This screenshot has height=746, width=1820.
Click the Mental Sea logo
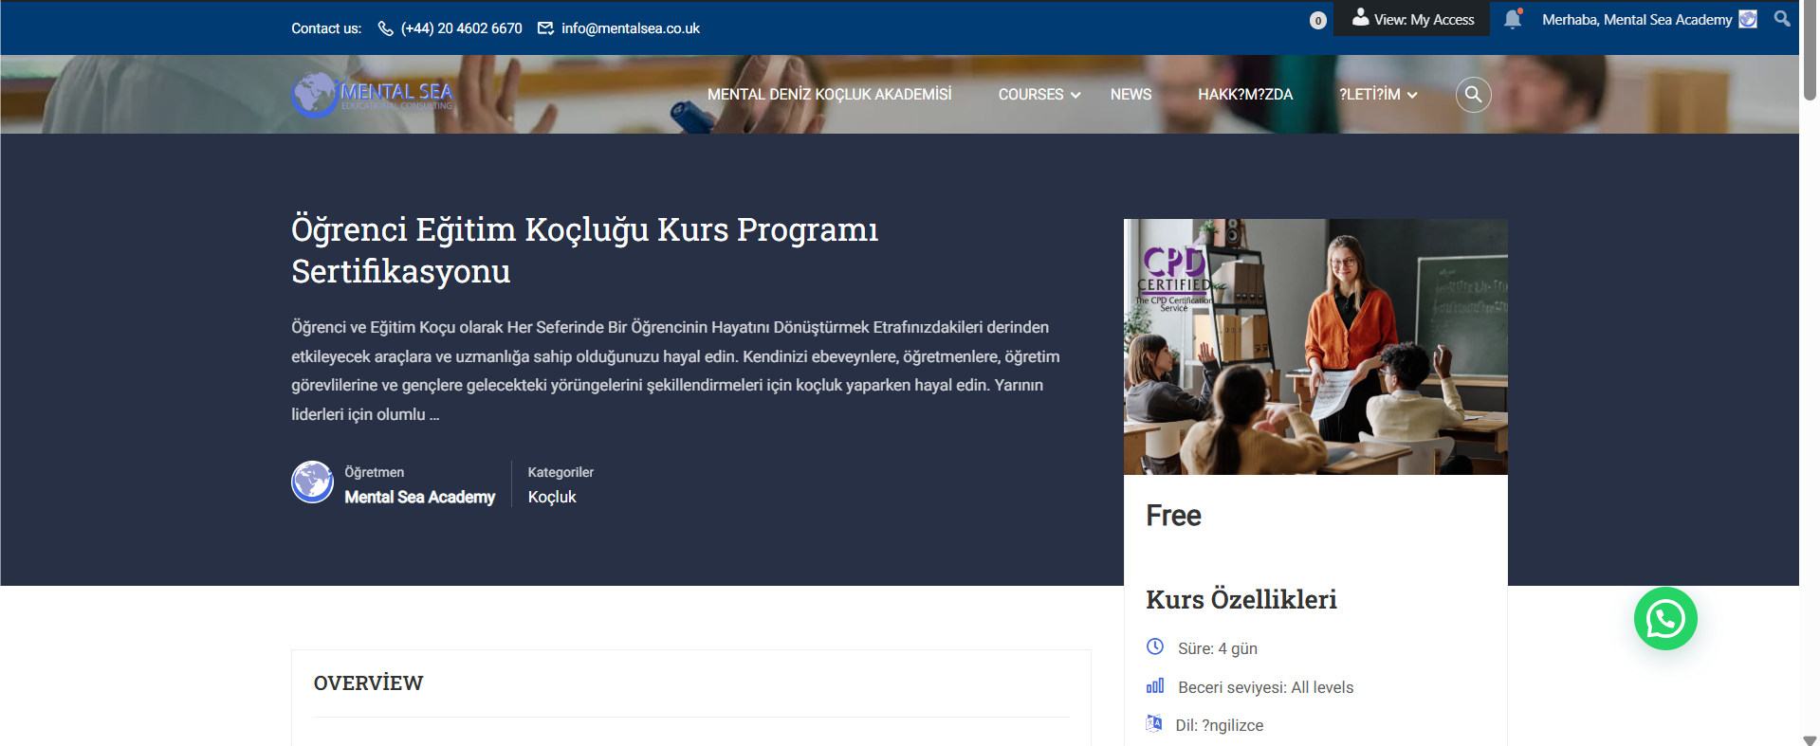pos(373,94)
